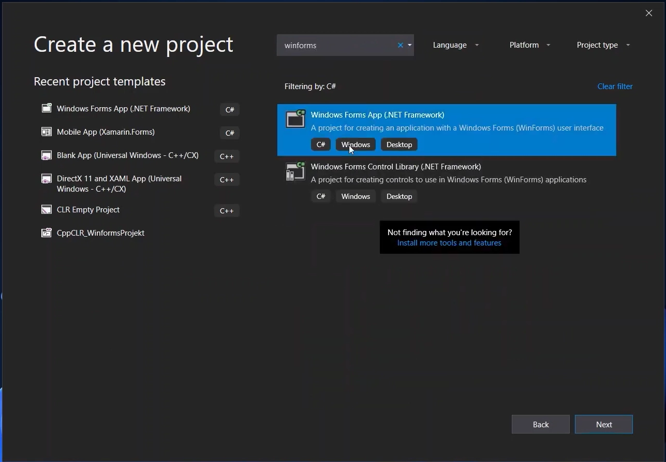
Task: Select DirectX 11 and XAML App template
Action: pos(140,184)
